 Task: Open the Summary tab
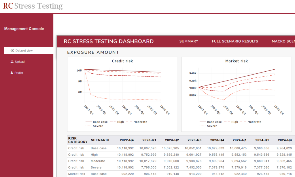pyautogui.click(x=189, y=41)
